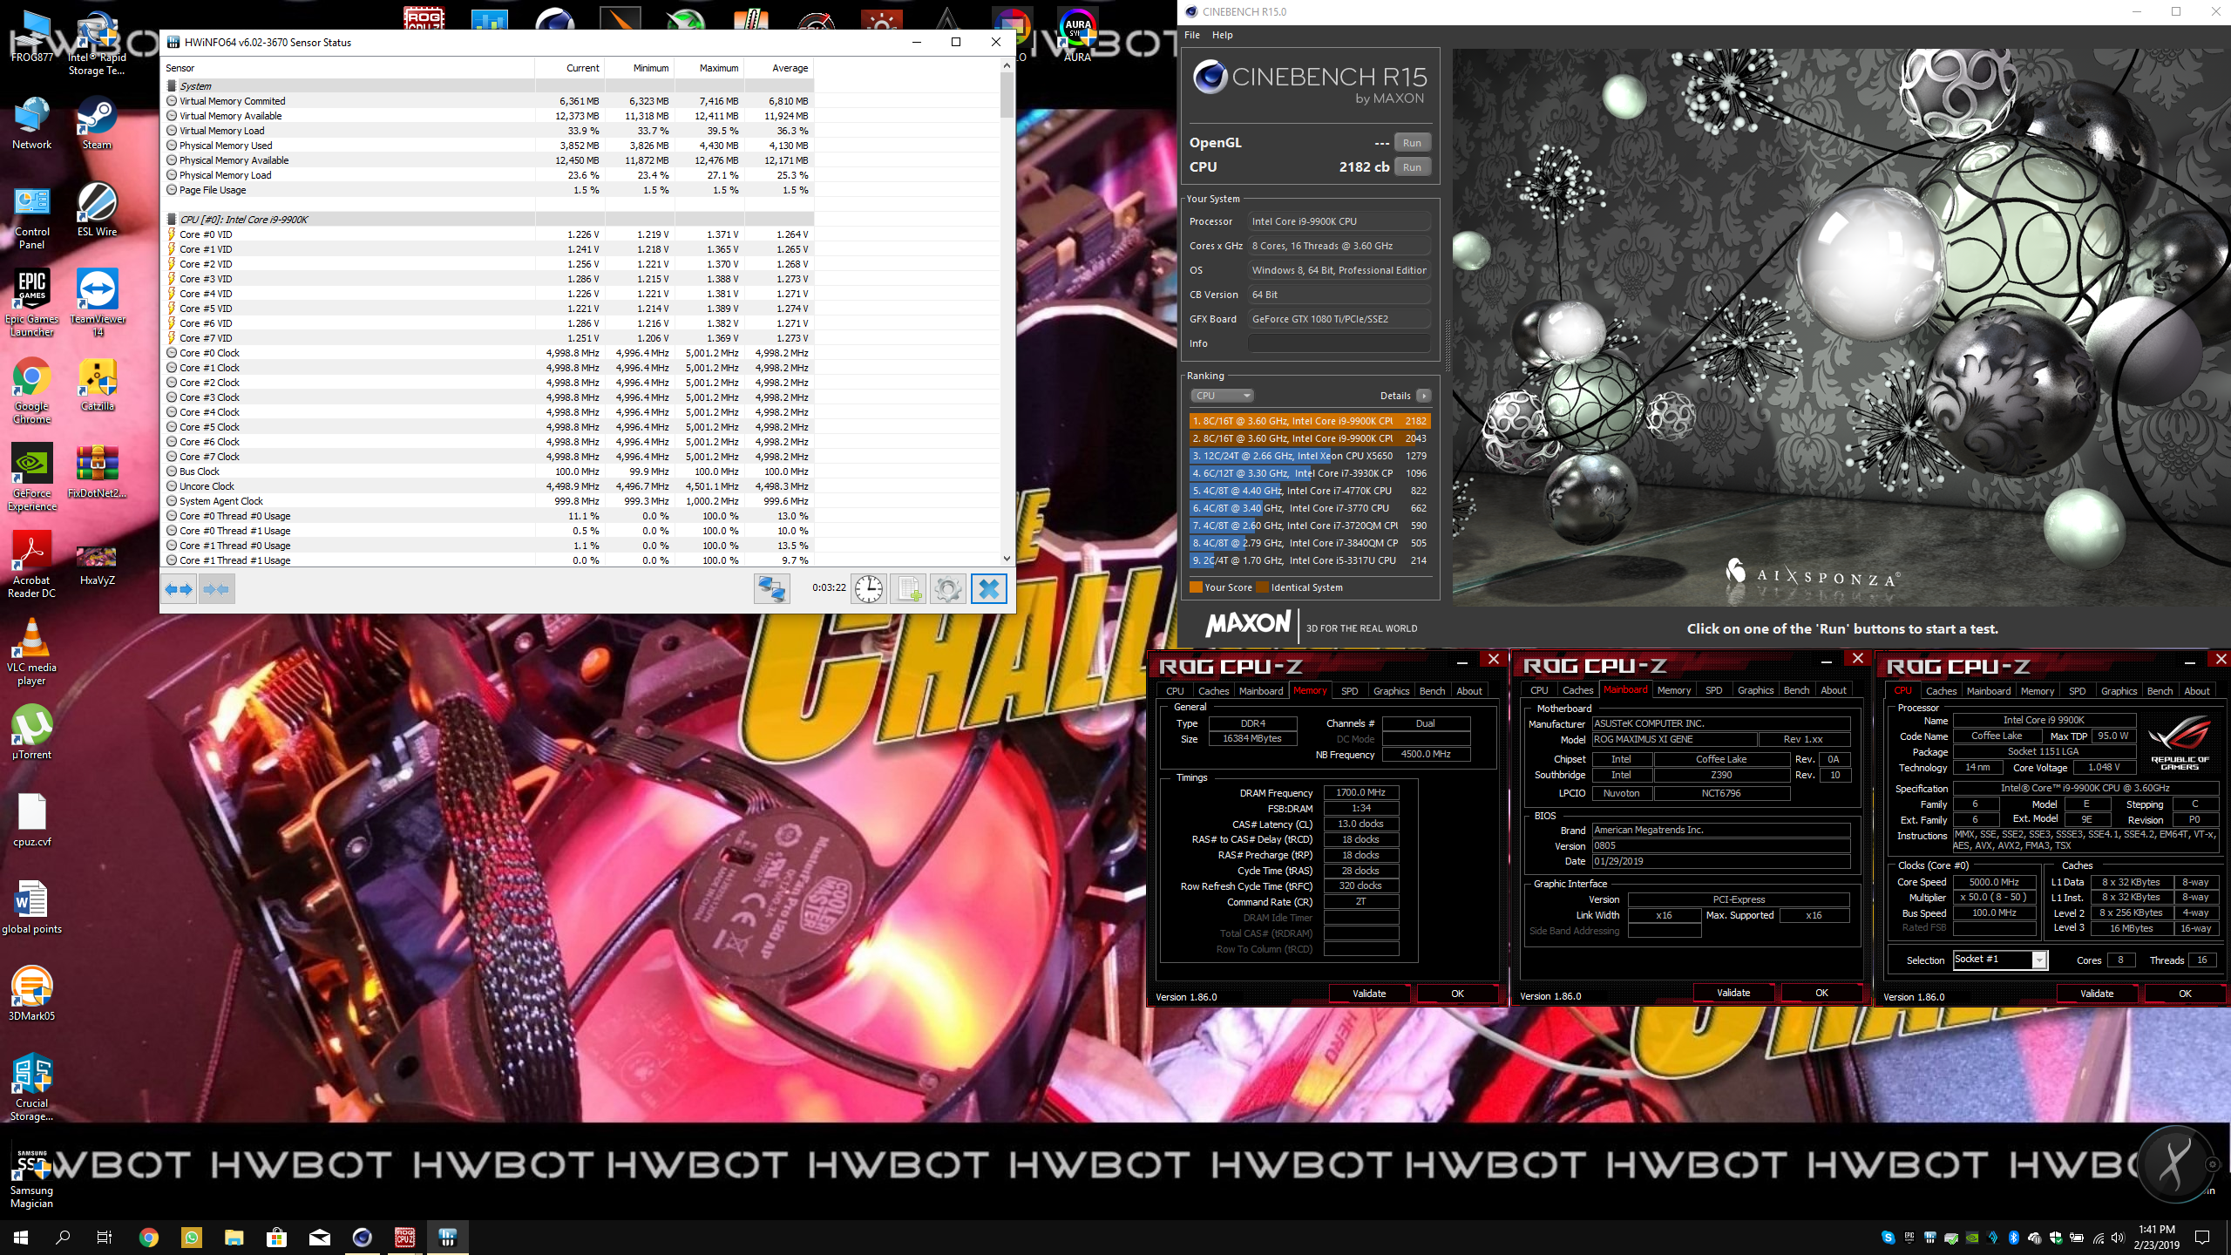Screen dimensions: 2231x1255
Task: Open the µTorrent desktop icon
Action: [x=32, y=733]
